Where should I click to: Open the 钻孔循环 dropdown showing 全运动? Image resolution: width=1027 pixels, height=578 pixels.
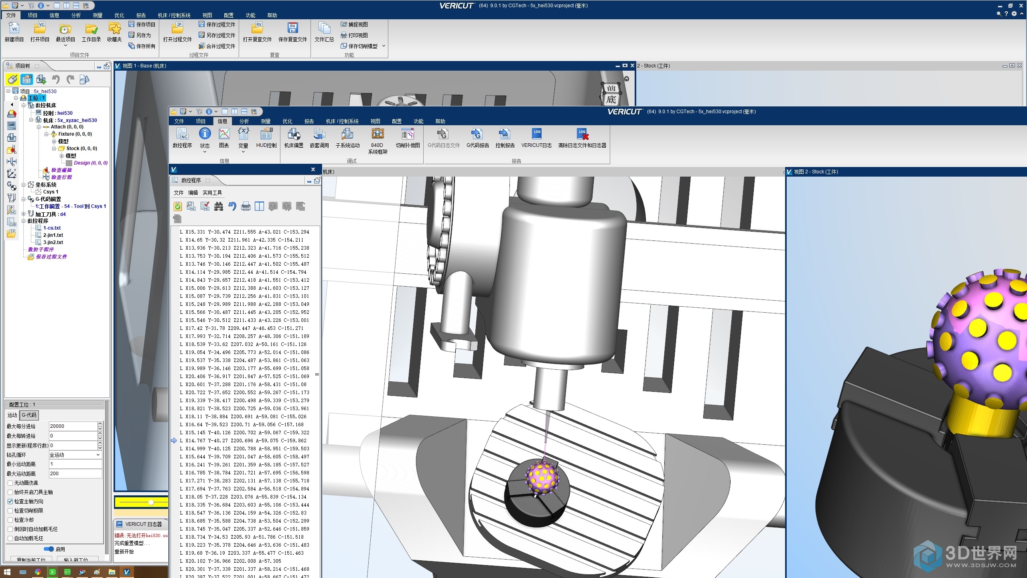pos(75,455)
